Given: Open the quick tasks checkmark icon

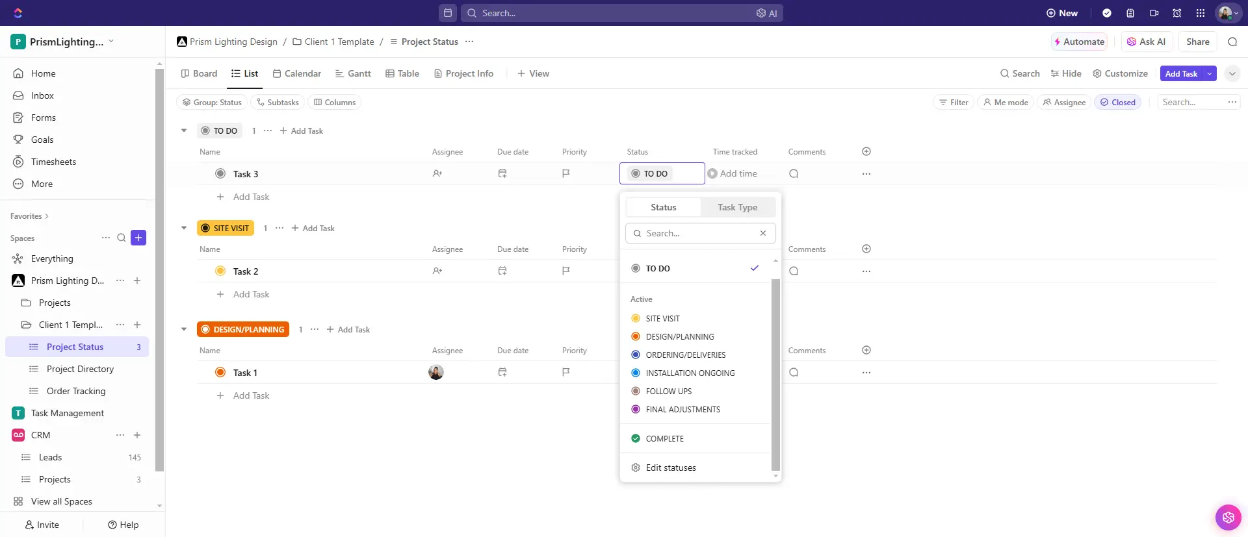Looking at the screenshot, I should (x=1107, y=13).
